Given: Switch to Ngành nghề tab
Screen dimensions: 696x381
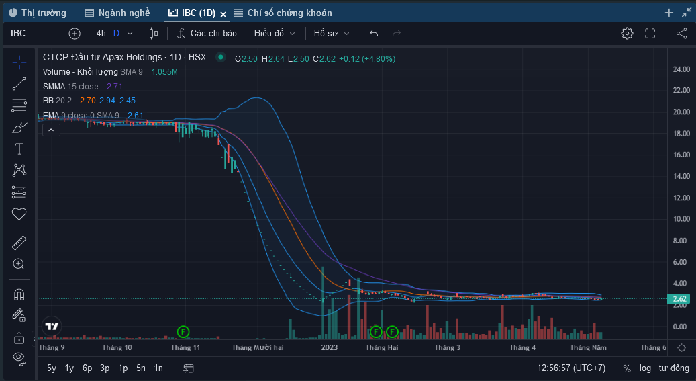Looking at the screenshot, I should tap(117, 13).
